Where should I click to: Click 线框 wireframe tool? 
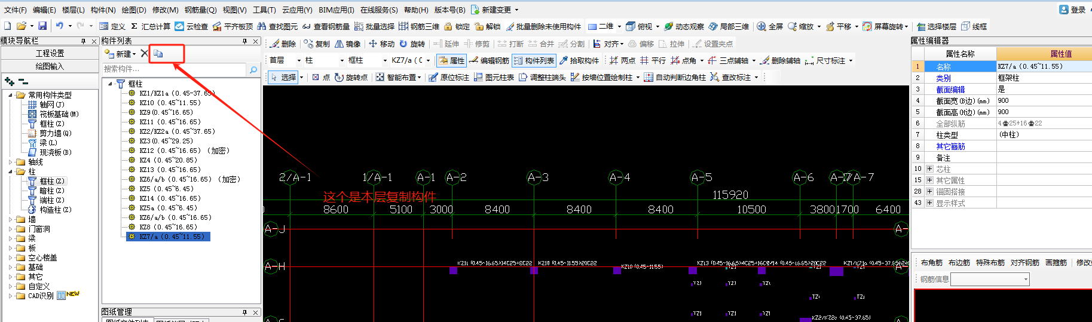(x=974, y=26)
